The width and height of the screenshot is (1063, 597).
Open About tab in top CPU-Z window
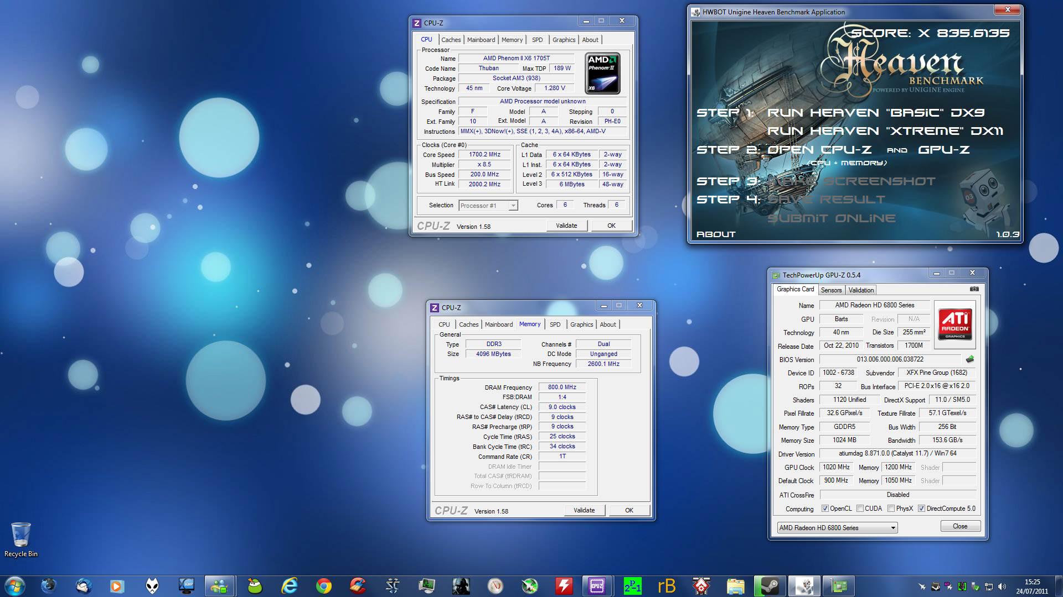590,40
